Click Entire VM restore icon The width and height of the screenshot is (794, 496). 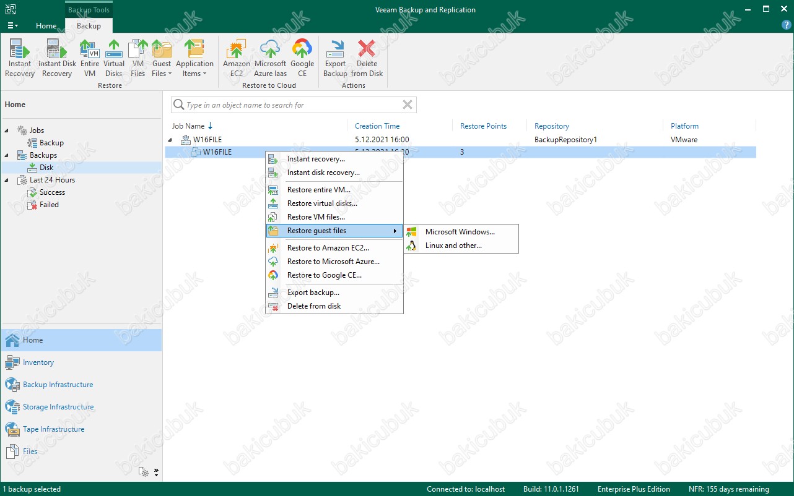[x=90, y=58]
